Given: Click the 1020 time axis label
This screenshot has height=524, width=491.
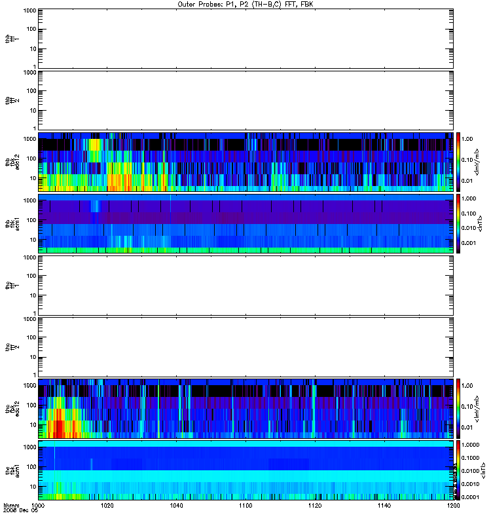Looking at the screenshot, I should click(x=107, y=506).
